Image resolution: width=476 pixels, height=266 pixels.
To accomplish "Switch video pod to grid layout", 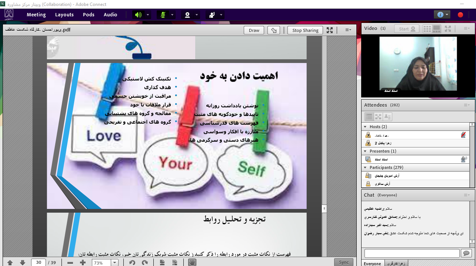I will [x=427, y=29].
